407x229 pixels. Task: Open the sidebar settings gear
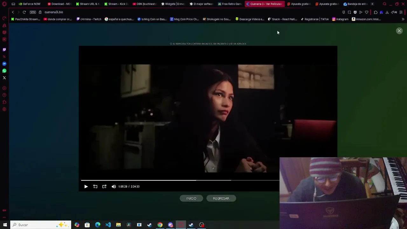click(x=4, y=109)
